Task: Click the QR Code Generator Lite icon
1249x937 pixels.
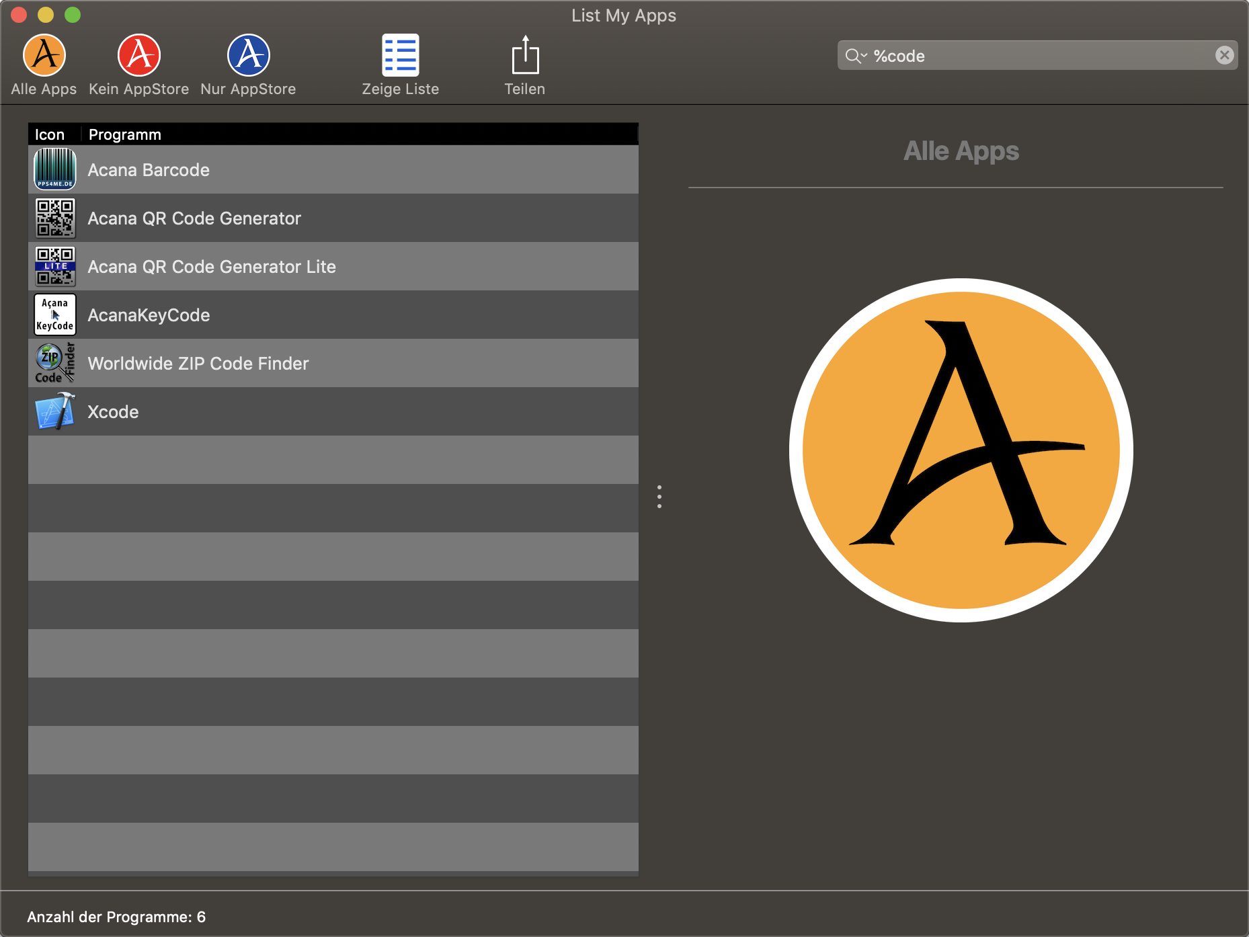Action: 55,266
